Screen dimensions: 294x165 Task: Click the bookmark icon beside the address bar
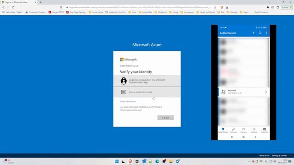click(61, 7)
